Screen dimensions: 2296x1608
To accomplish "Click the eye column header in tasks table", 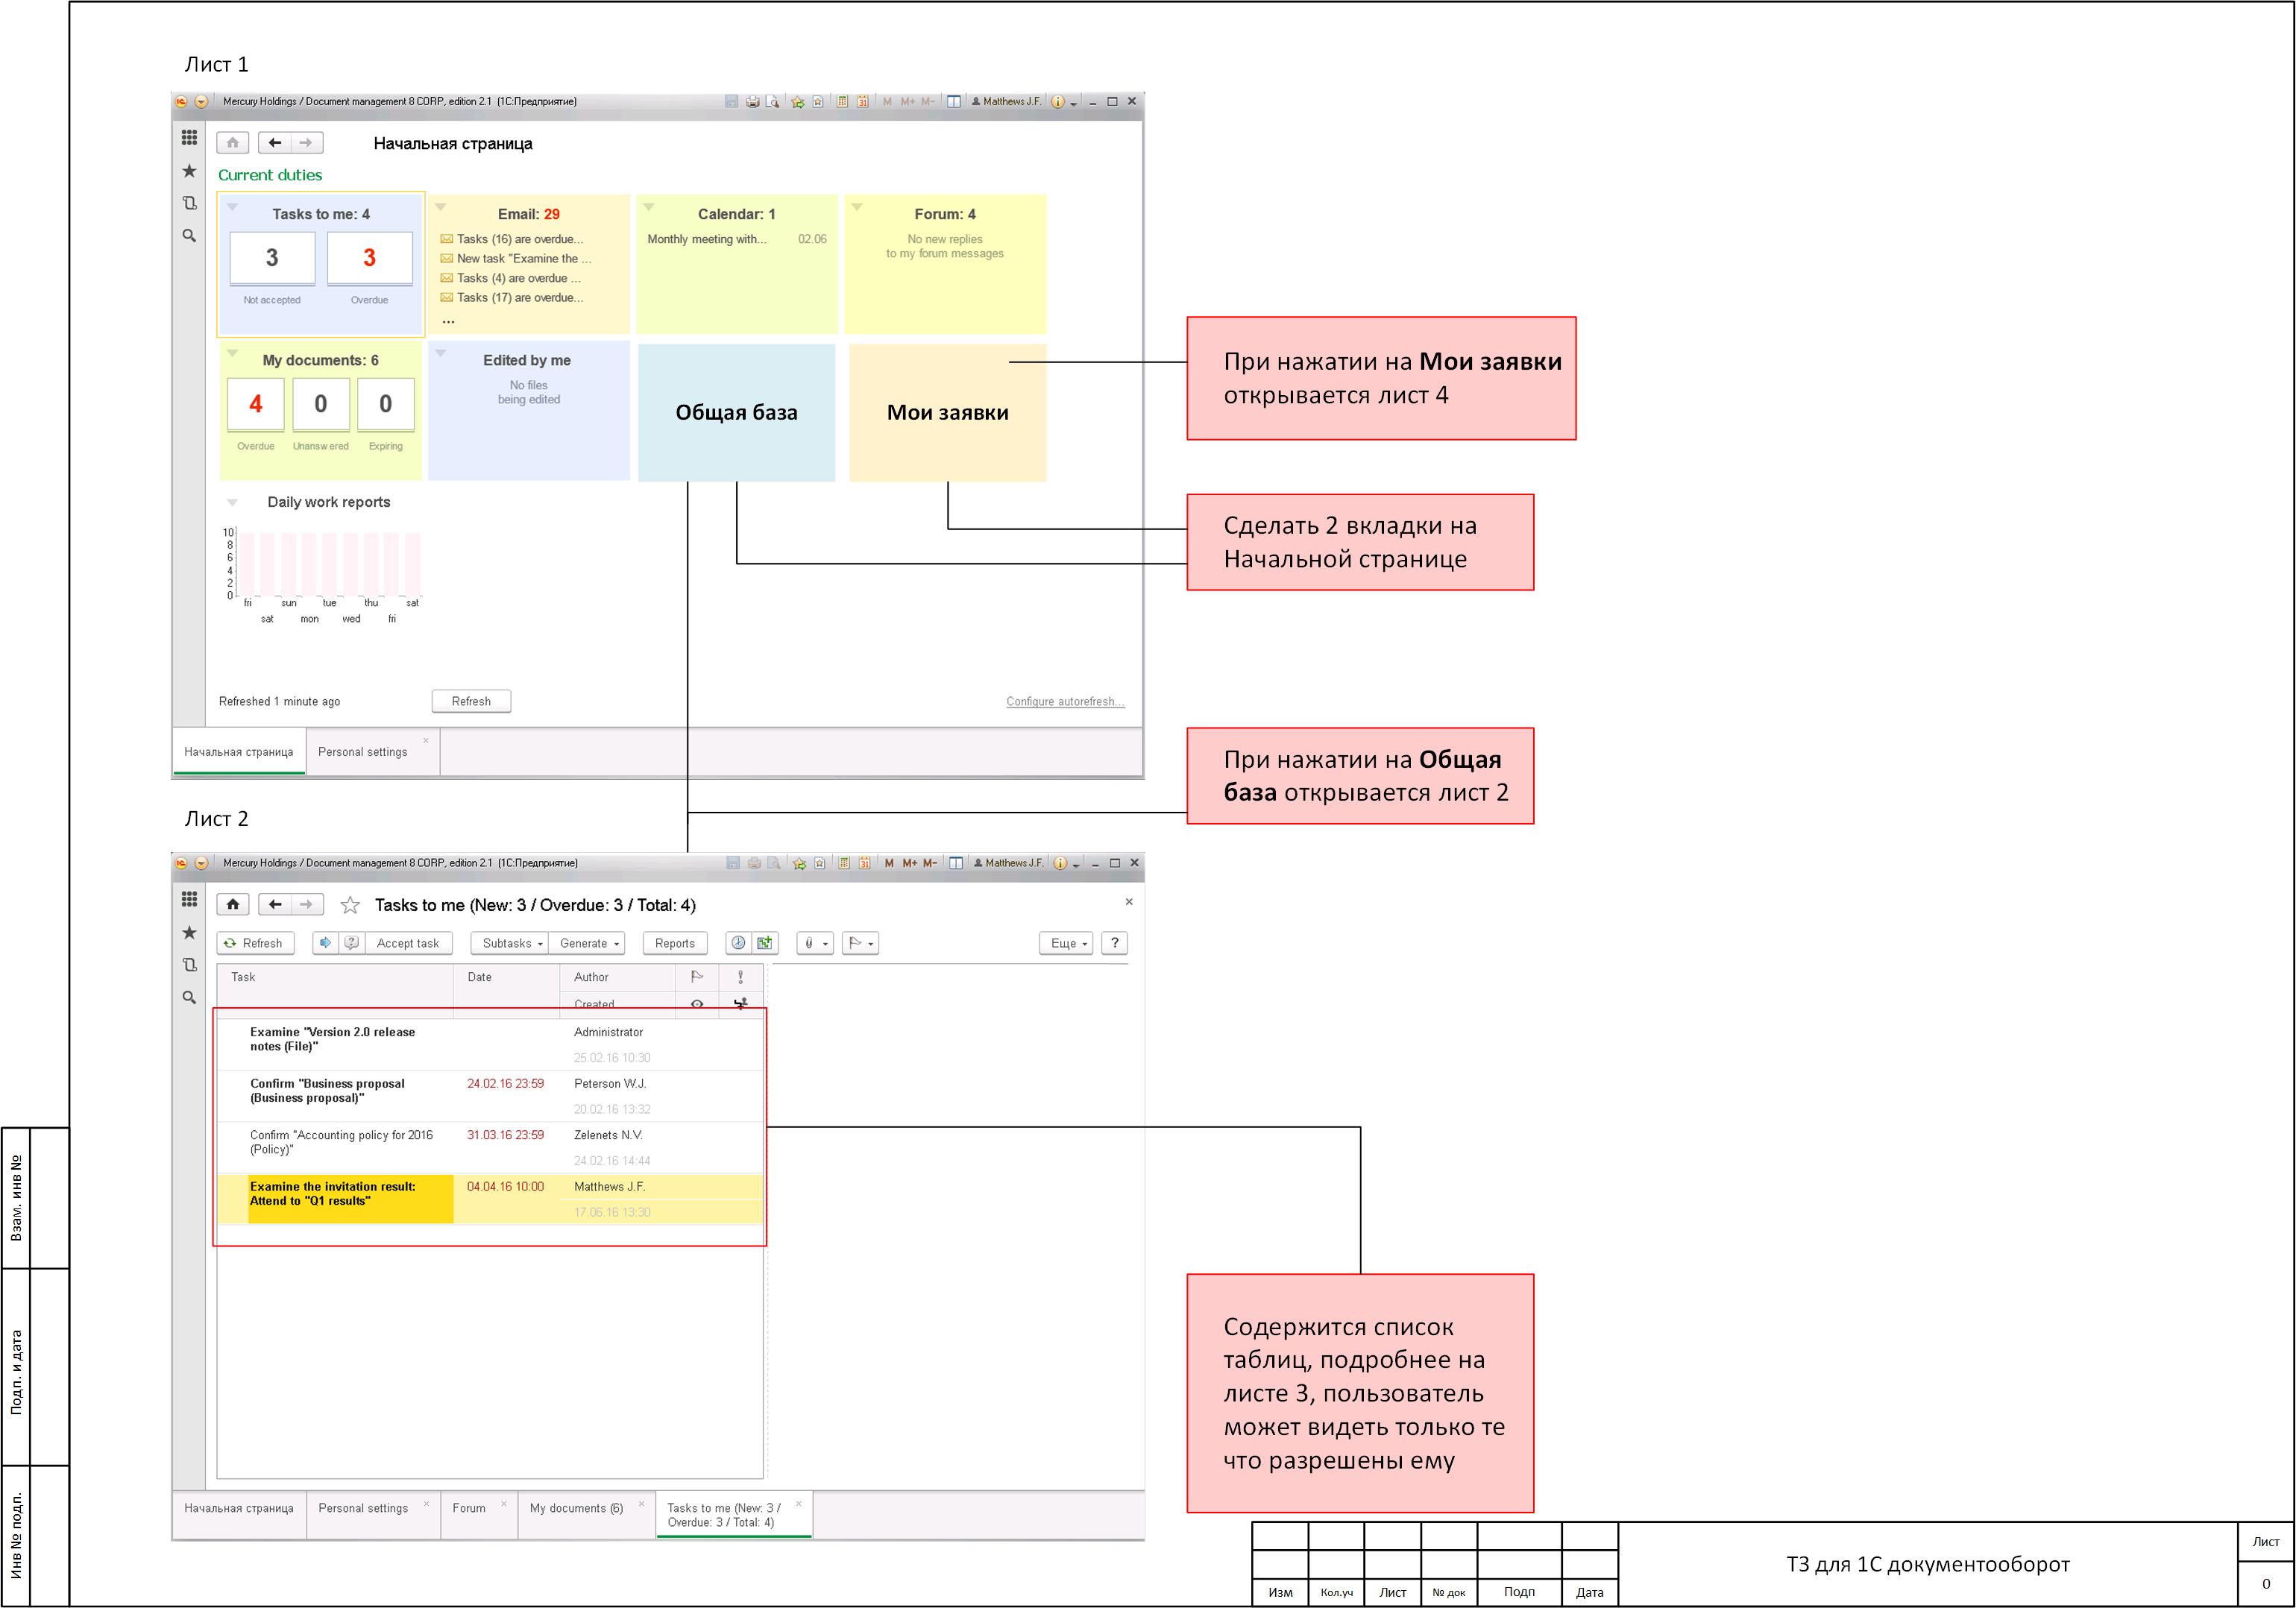I will coord(697,1003).
